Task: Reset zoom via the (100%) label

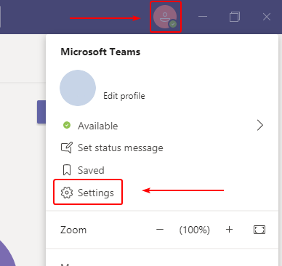Action: point(195,230)
